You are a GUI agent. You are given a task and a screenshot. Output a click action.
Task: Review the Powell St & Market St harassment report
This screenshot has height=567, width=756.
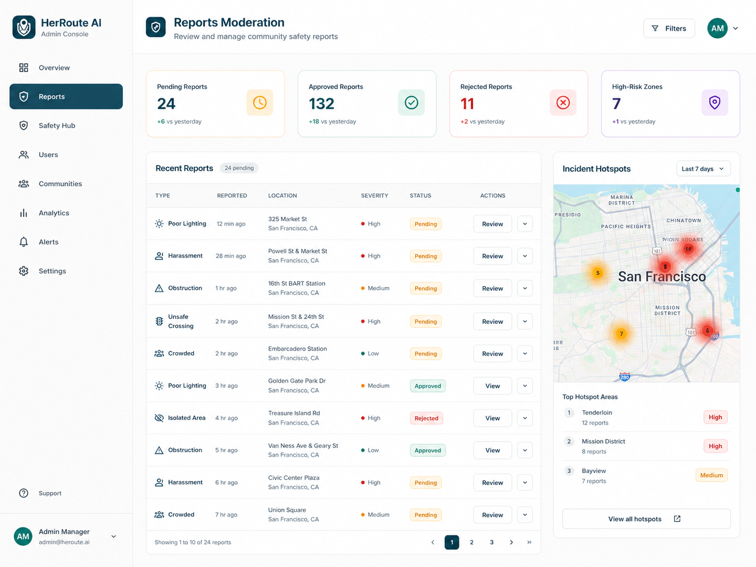coord(492,256)
